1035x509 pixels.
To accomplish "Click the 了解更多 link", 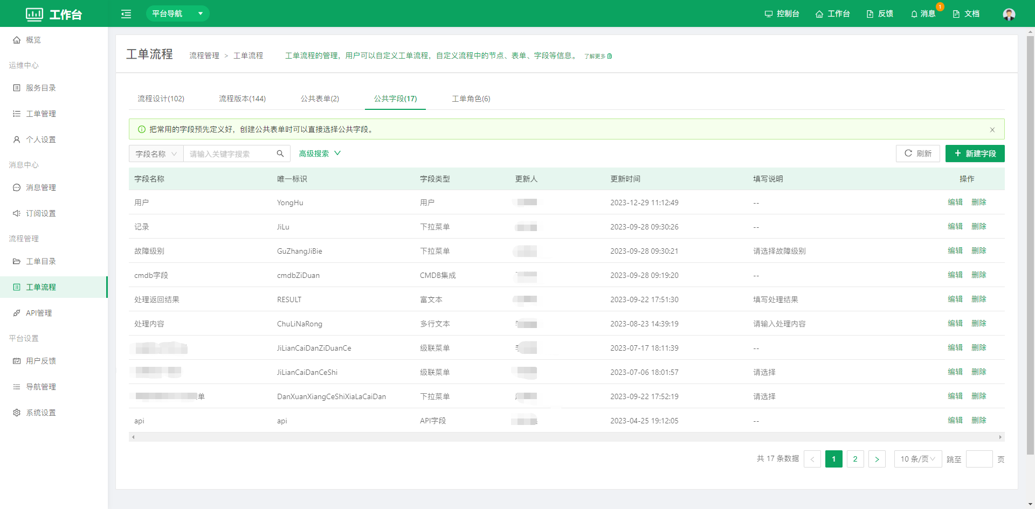I will point(598,56).
